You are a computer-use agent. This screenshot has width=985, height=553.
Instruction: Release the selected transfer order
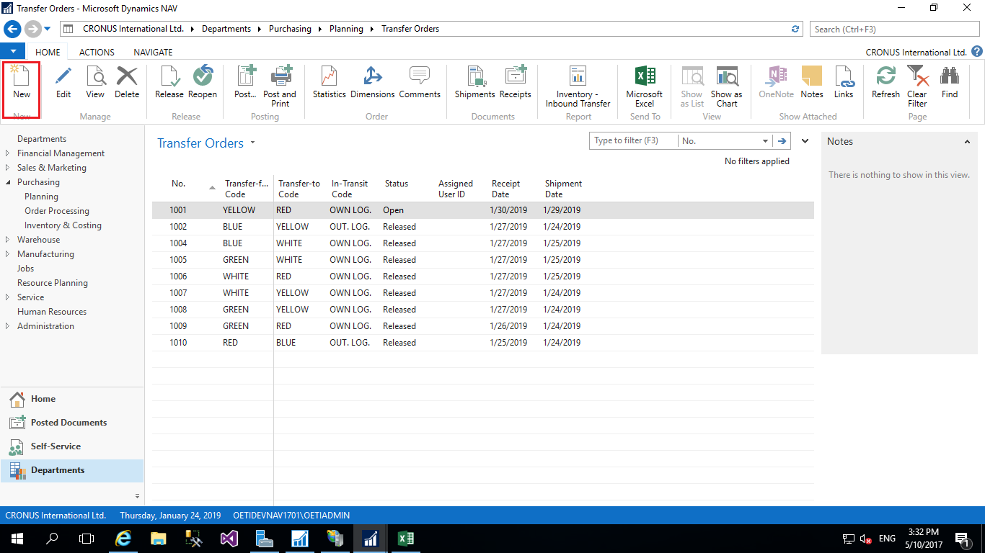coord(169,83)
